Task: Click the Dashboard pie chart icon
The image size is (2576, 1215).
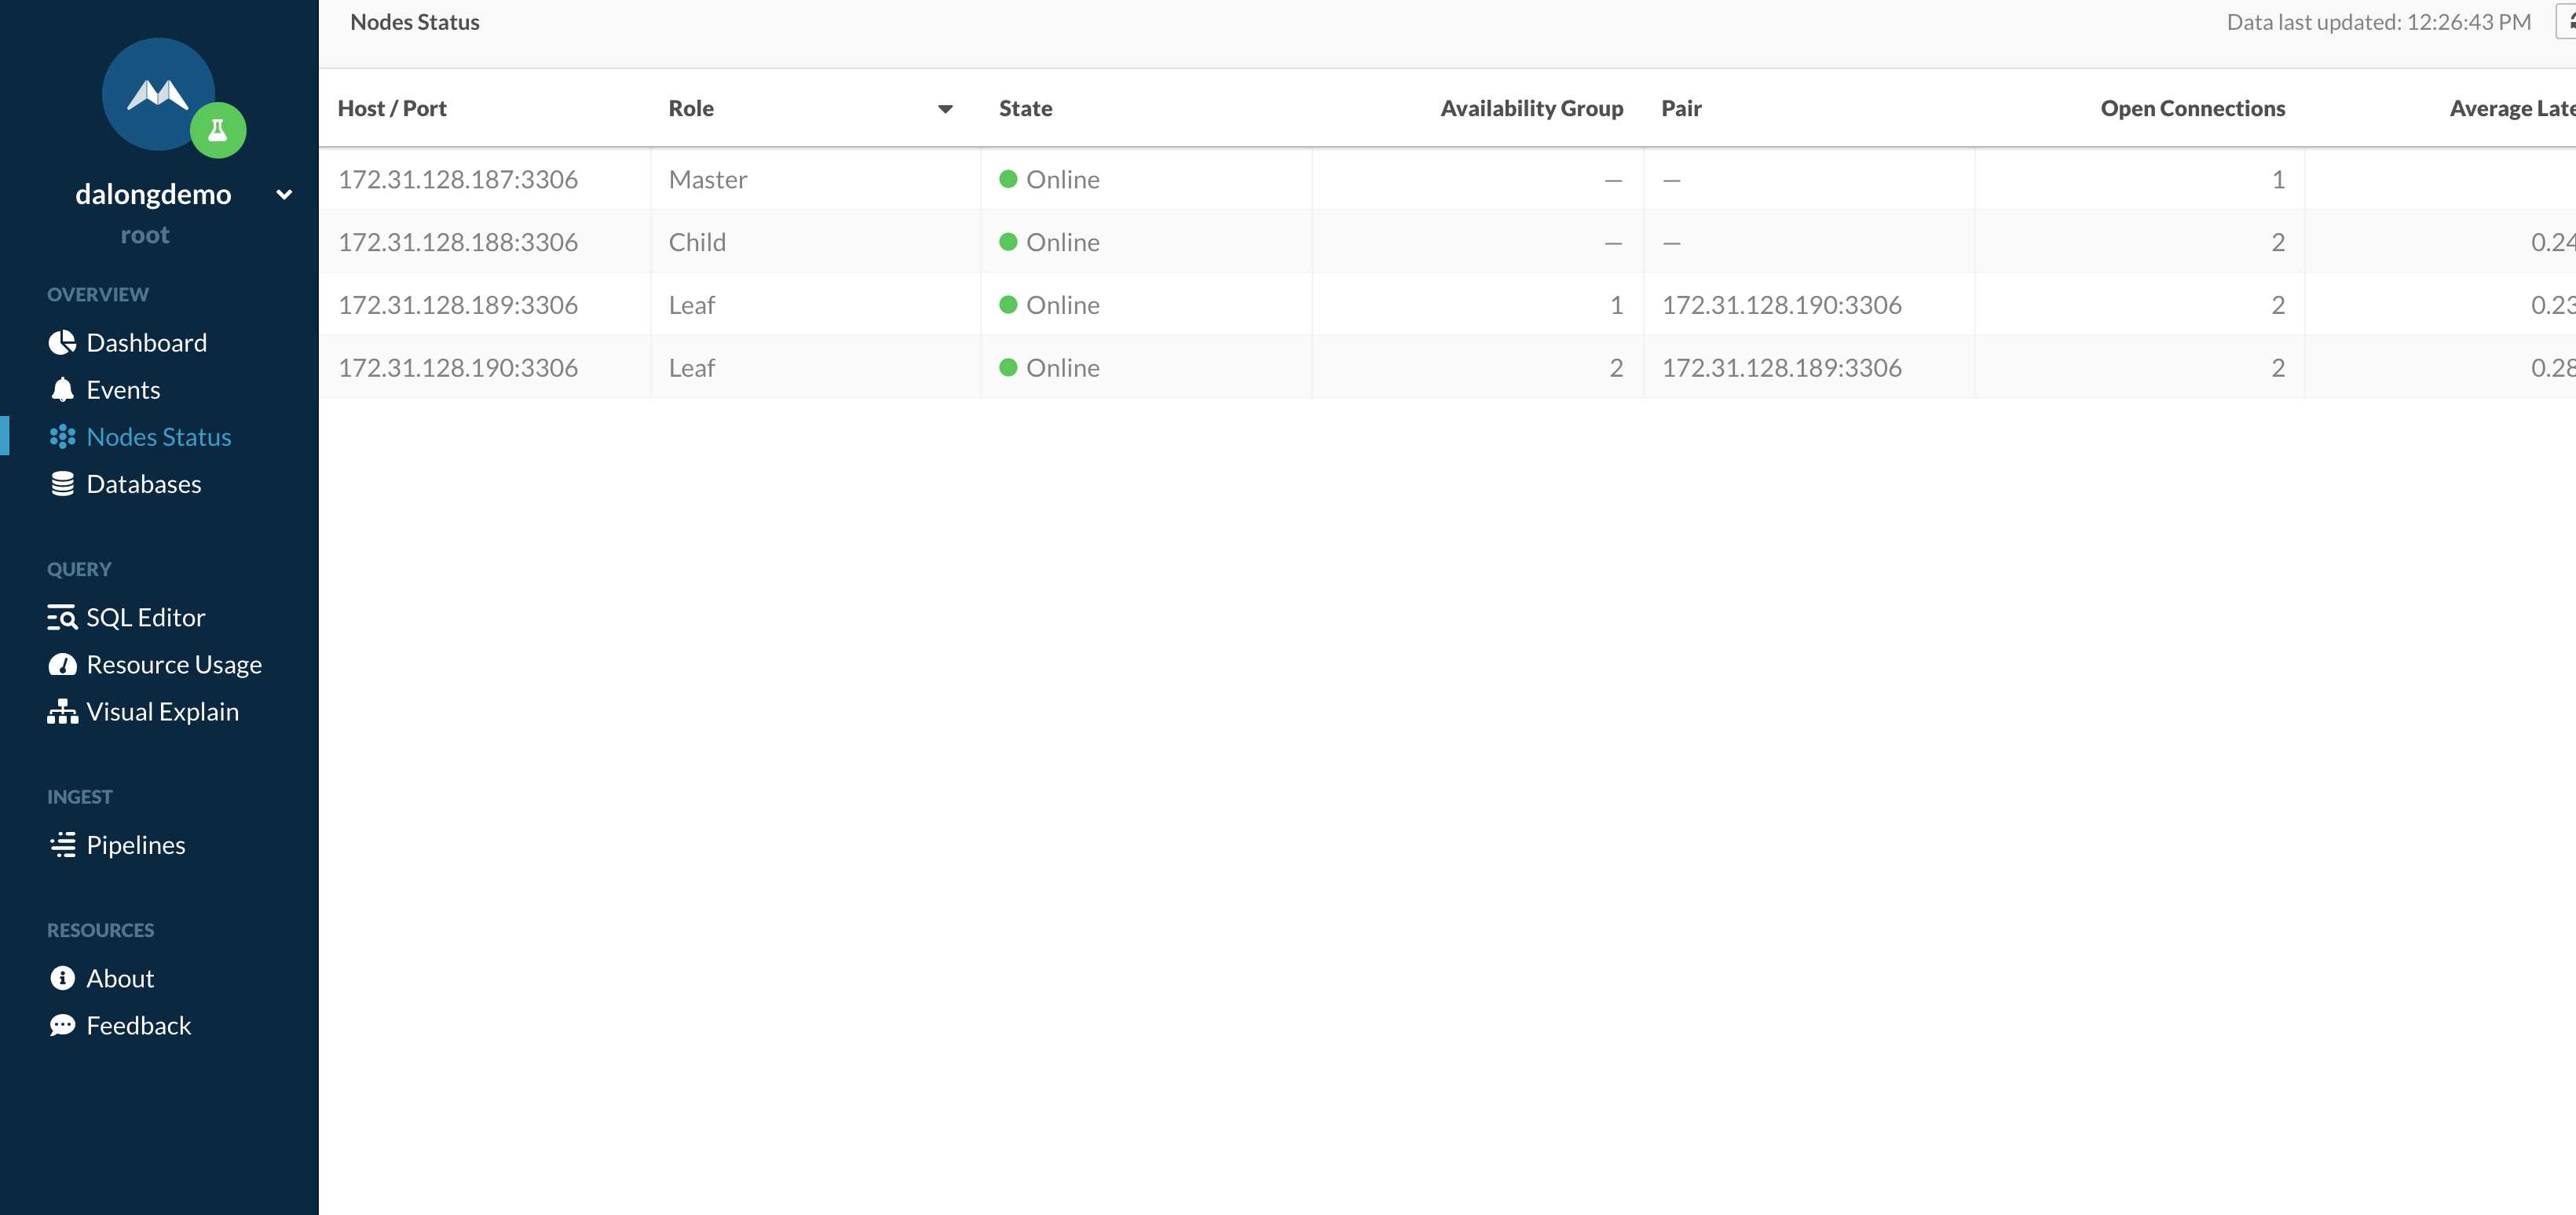Action: pos(62,343)
